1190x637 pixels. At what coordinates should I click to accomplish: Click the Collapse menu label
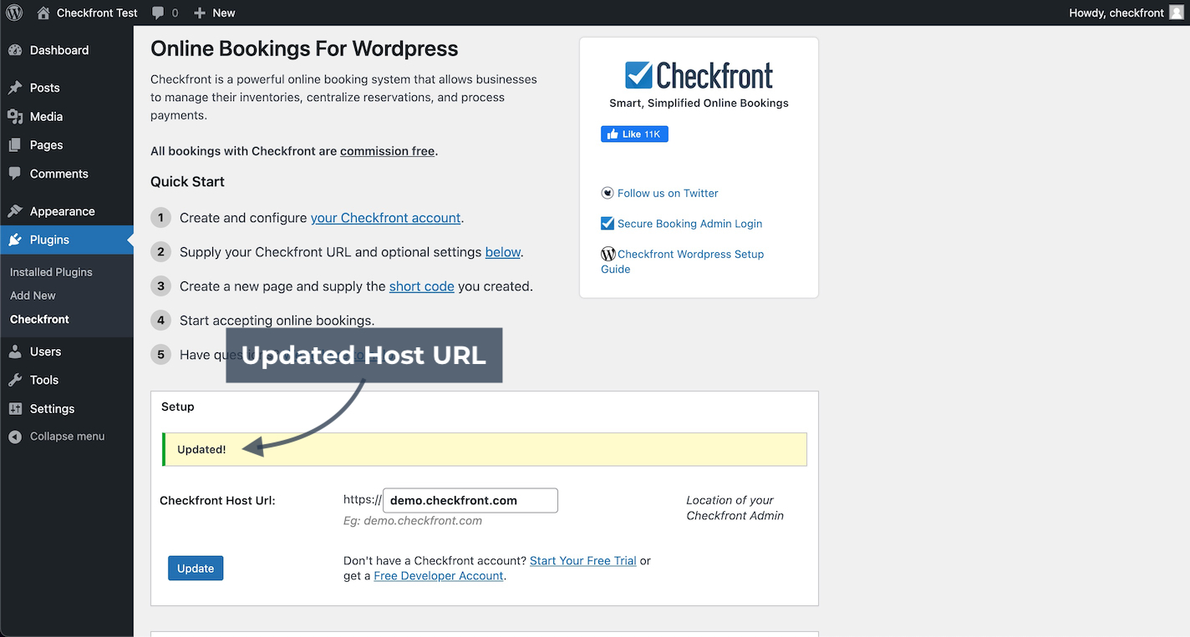(x=68, y=437)
